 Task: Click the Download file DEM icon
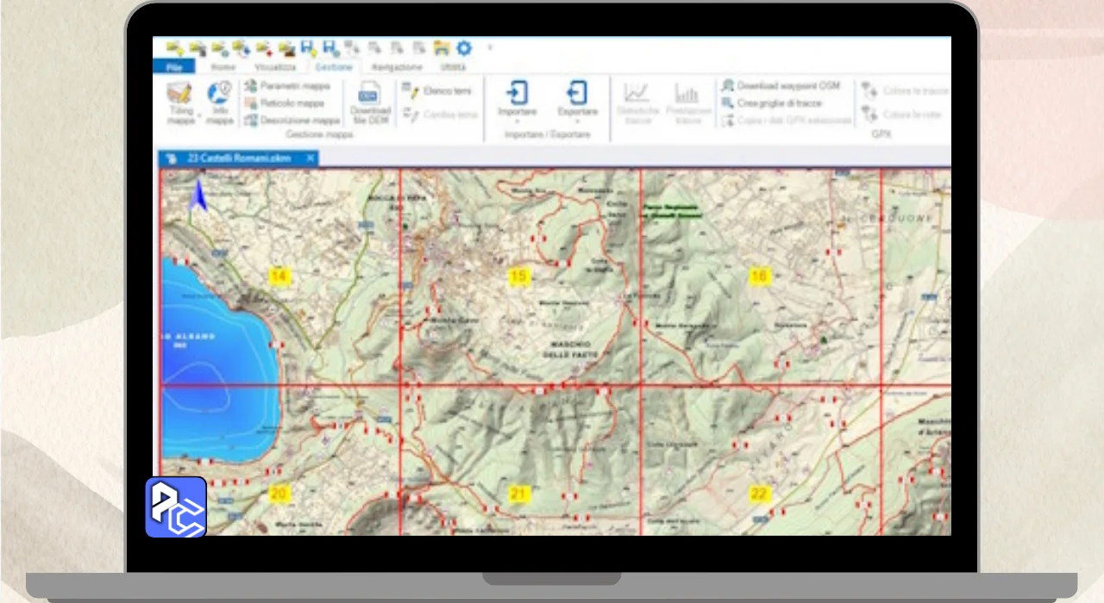click(370, 94)
